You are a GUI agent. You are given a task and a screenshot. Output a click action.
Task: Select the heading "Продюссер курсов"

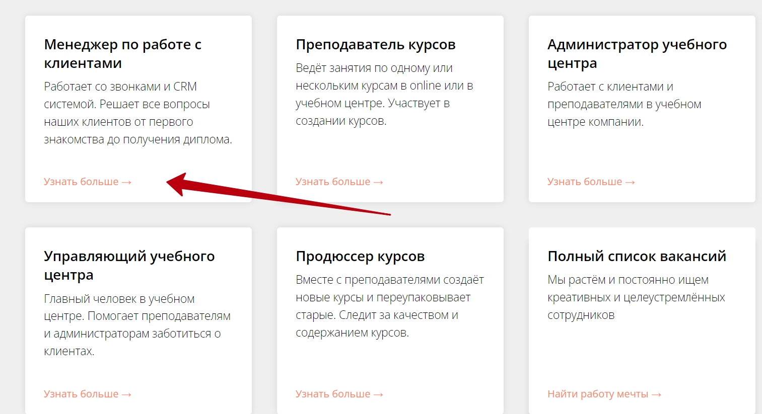(360, 257)
